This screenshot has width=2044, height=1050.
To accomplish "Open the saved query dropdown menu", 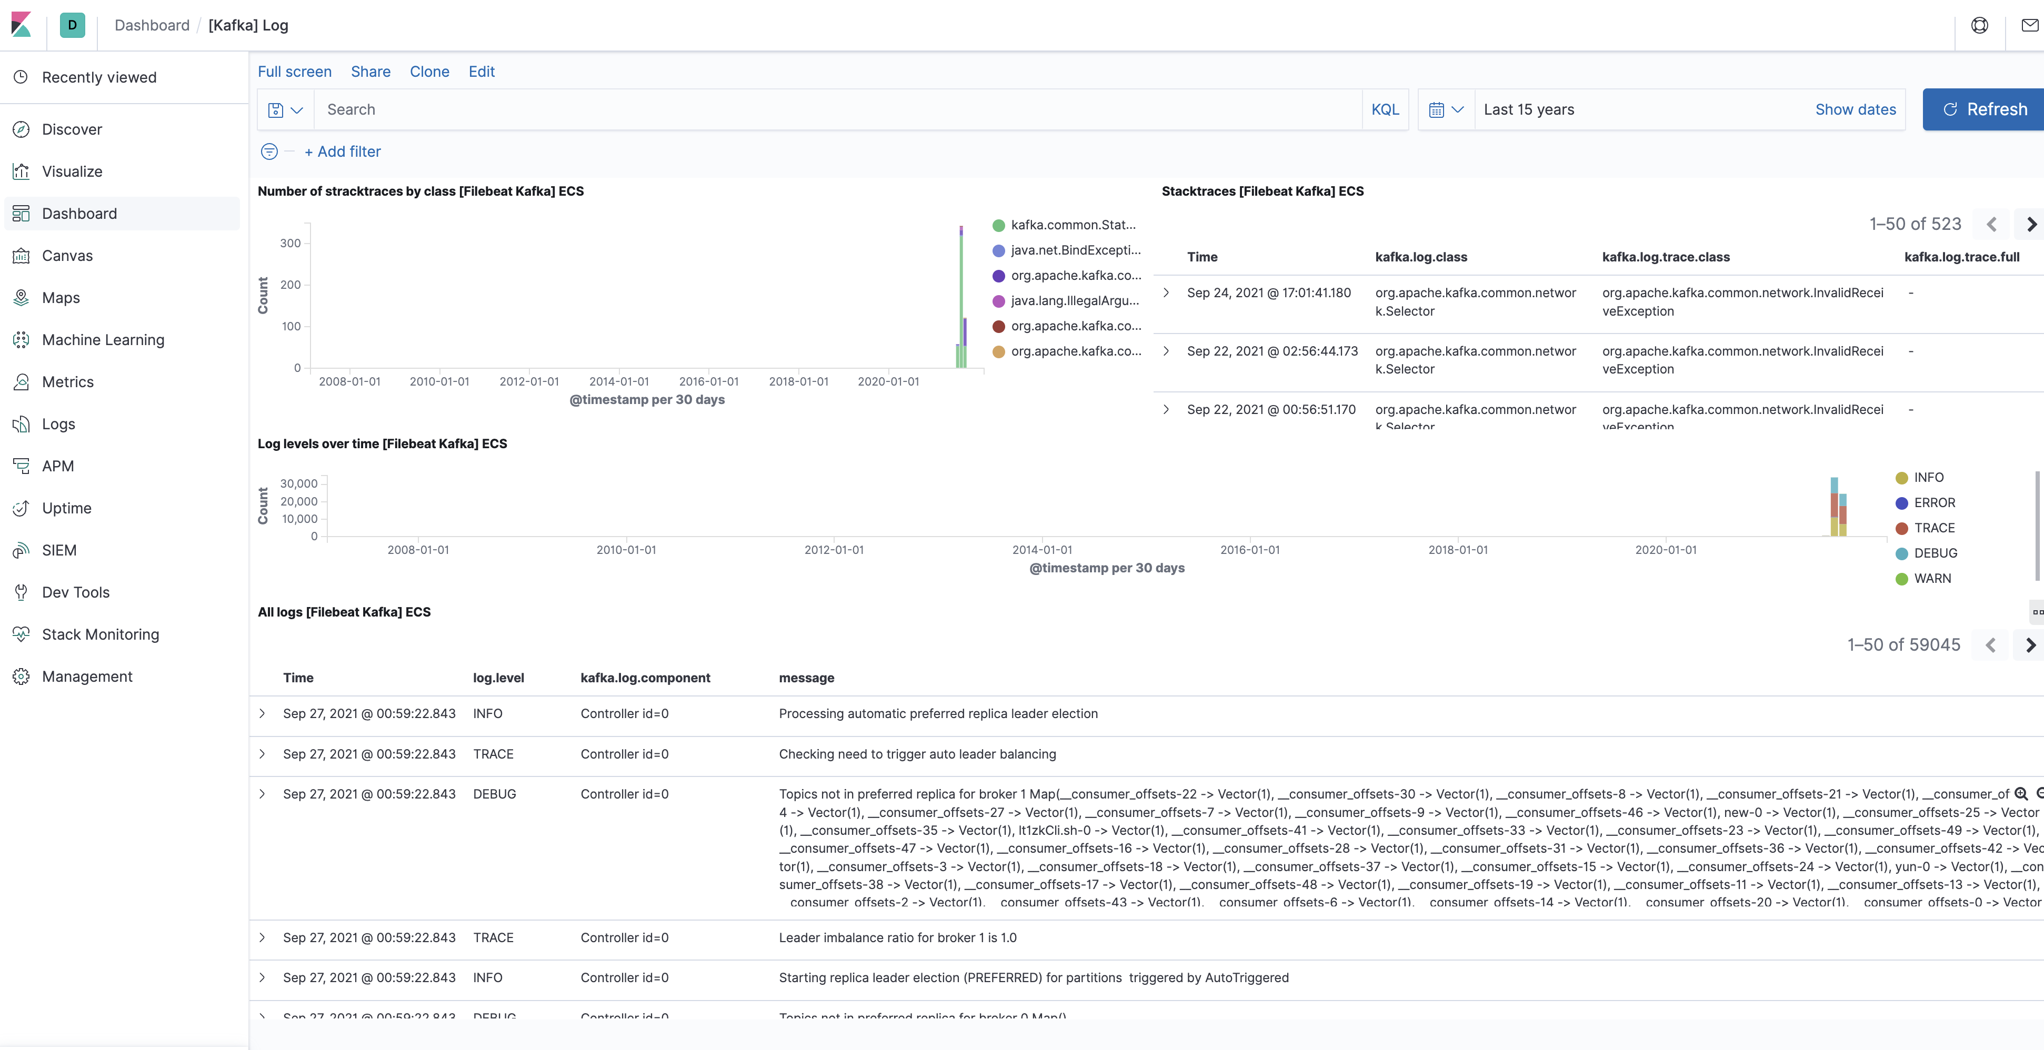I will click(x=286, y=109).
